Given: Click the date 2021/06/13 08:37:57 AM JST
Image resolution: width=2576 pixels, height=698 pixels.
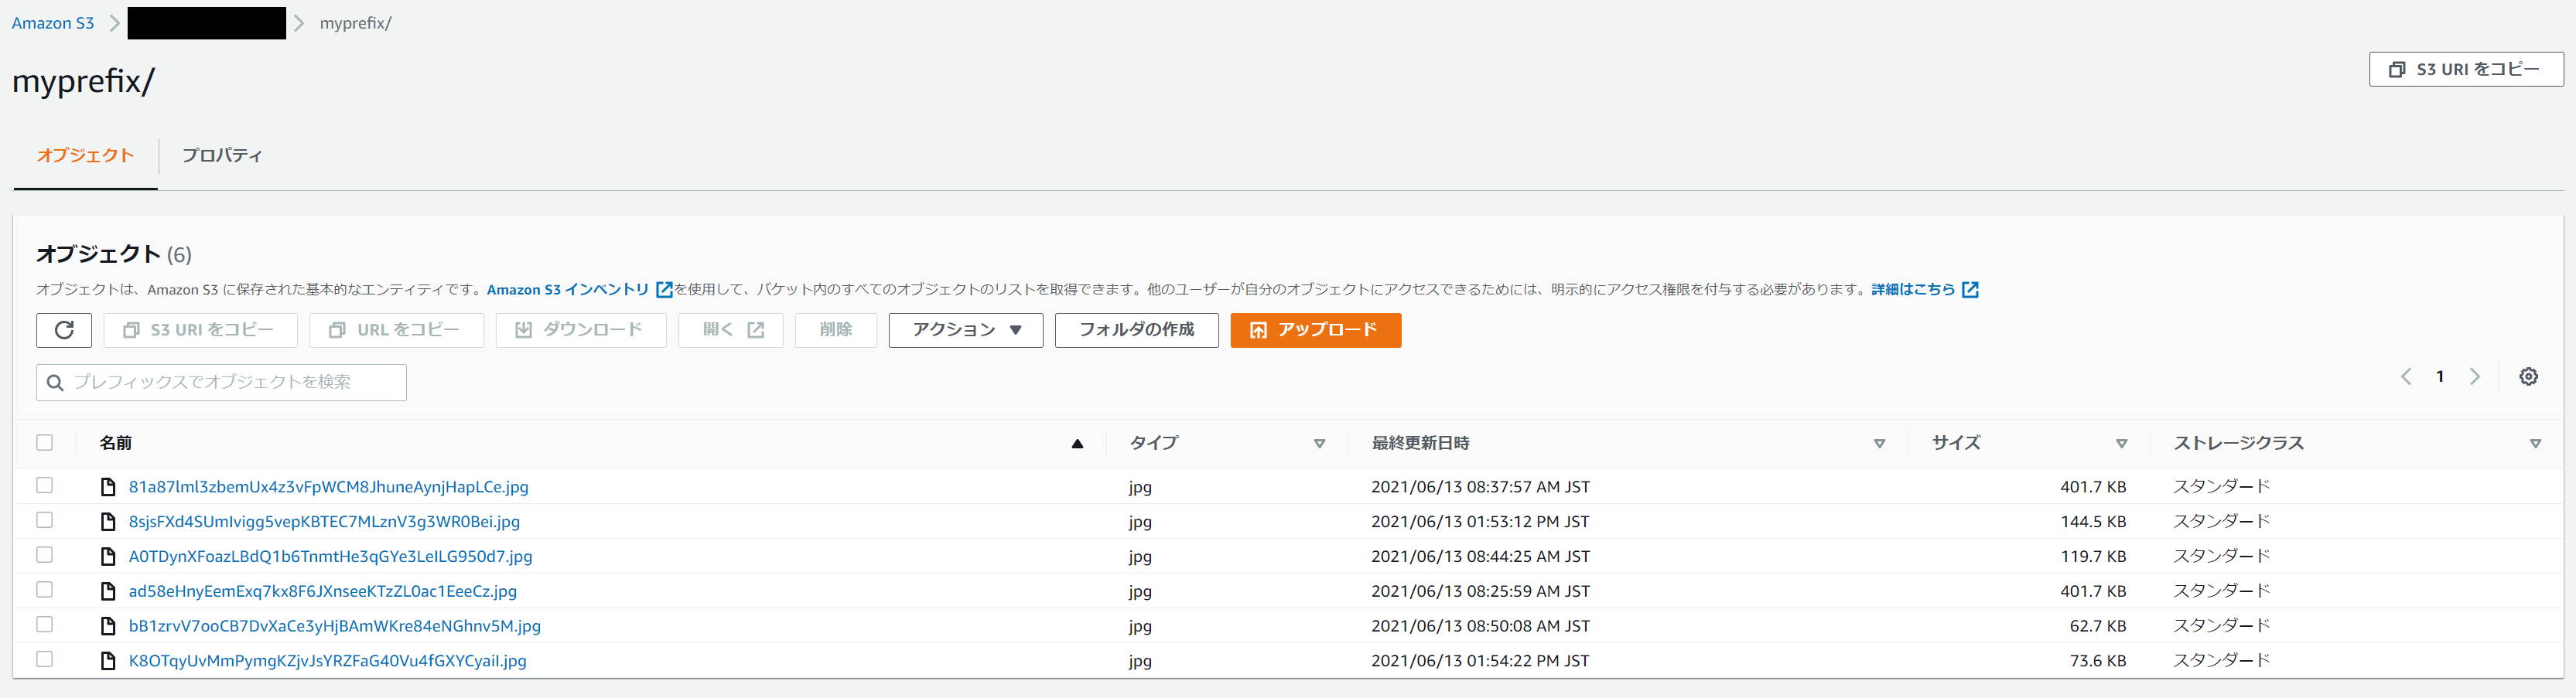Looking at the screenshot, I should click(1480, 487).
